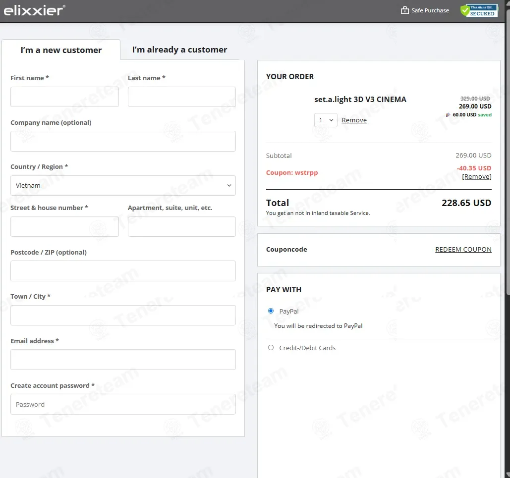Screen dimensions: 510x478
Task: Click the Safe Purchase lock icon
Action: click(404, 10)
